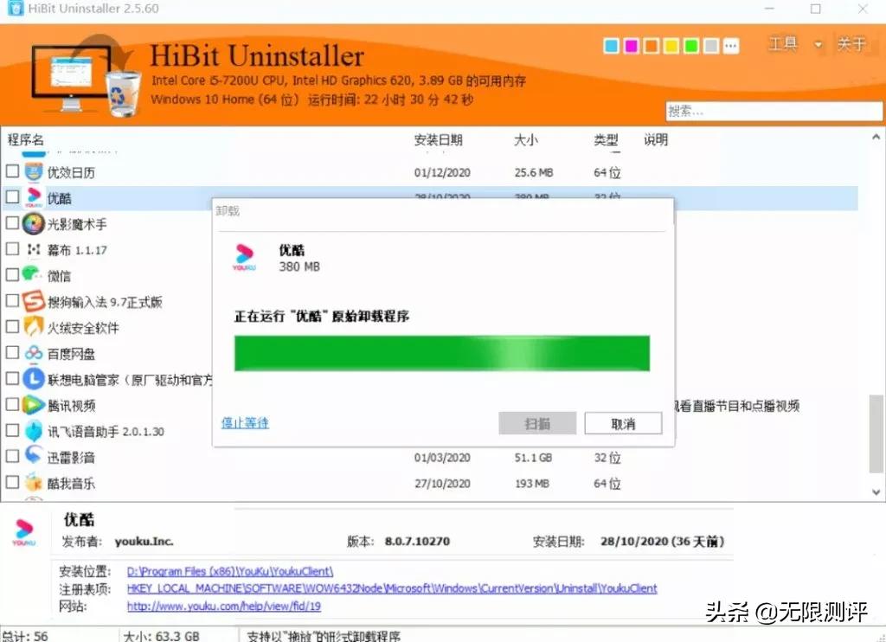Screen dimensions: 886x642
Task: Tick the checkbox for 酷我音乐
Action: (x=12, y=481)
